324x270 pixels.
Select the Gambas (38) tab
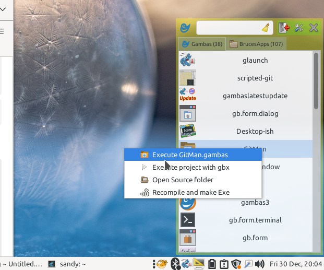(202, 44)
